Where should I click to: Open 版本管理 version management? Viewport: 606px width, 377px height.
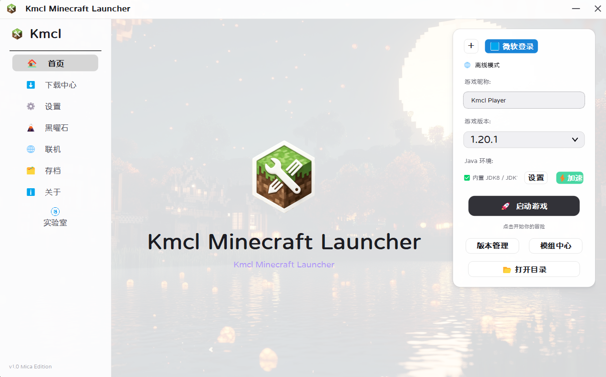[493, 246]
